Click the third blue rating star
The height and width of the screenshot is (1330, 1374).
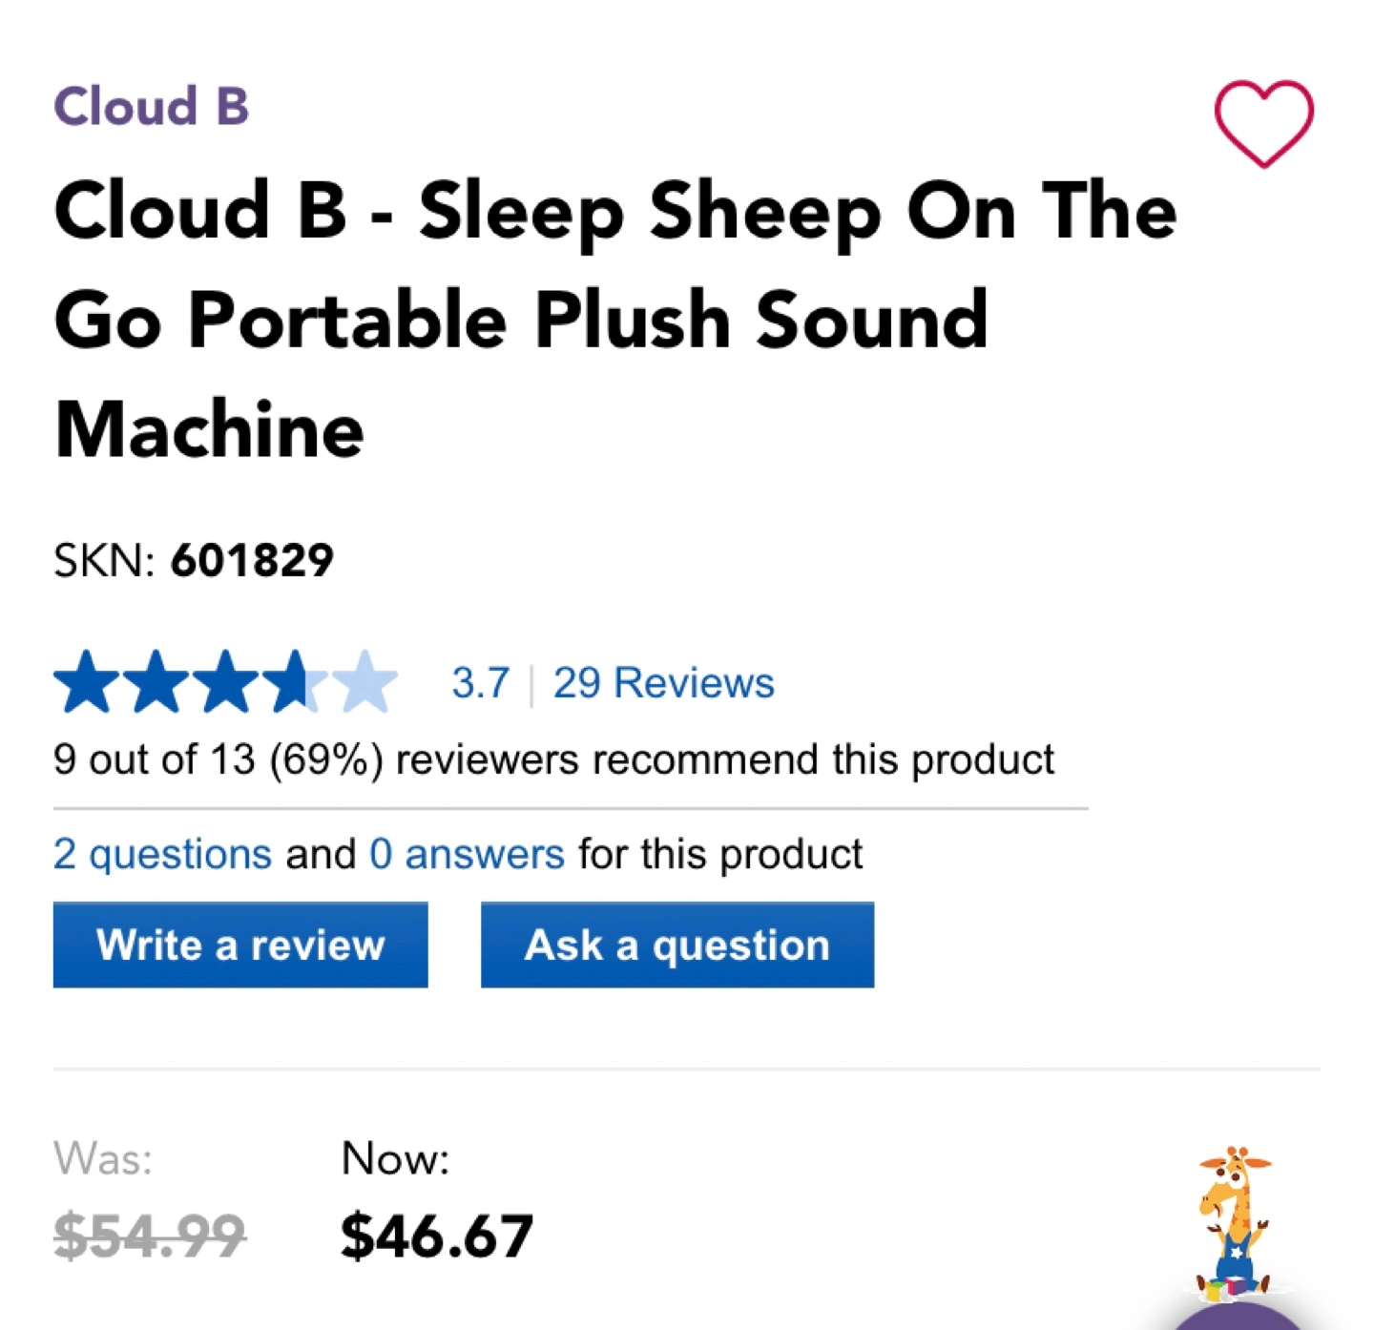click(x=226, y=681)
